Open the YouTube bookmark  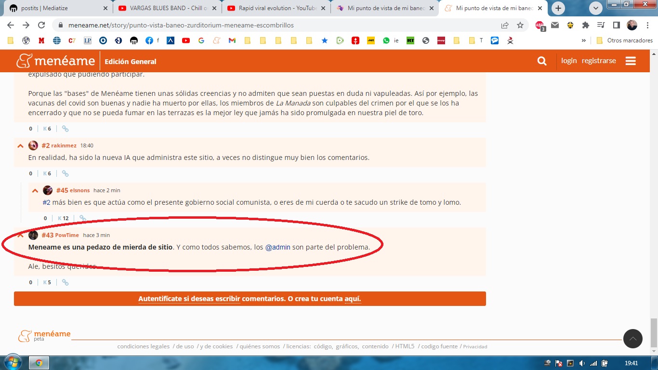pyautogui.click(x=186, y=40)
